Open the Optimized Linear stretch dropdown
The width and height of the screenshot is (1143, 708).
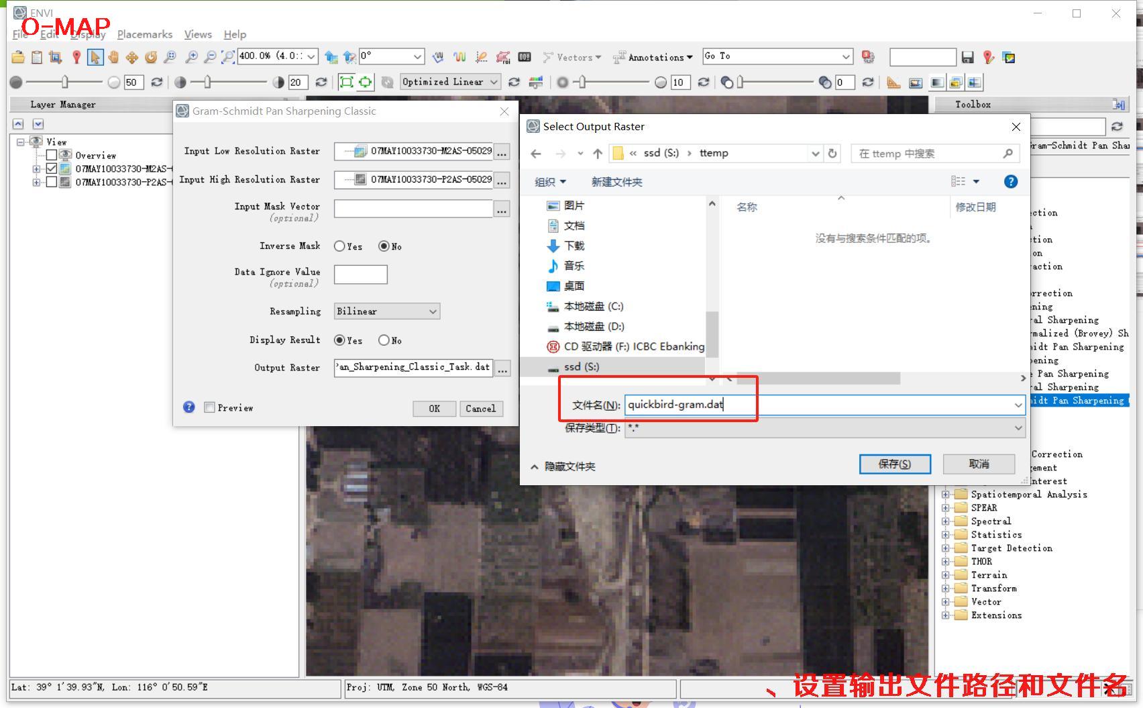tap(450, 82)
